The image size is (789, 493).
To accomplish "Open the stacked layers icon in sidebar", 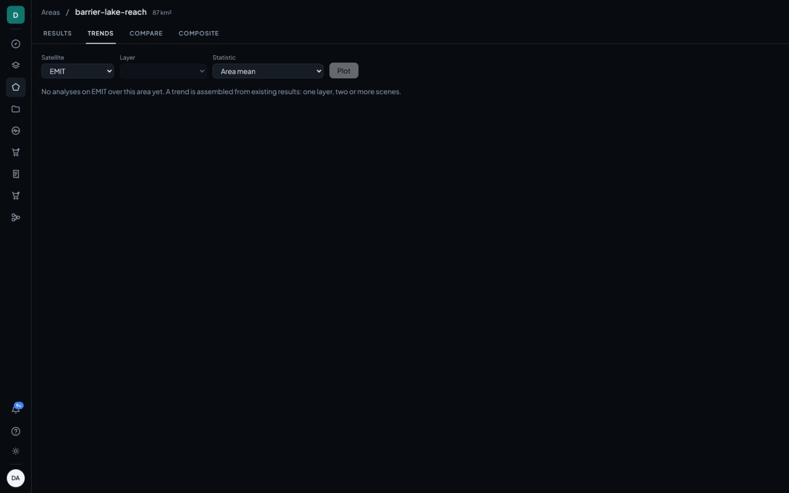I will 16,66.
